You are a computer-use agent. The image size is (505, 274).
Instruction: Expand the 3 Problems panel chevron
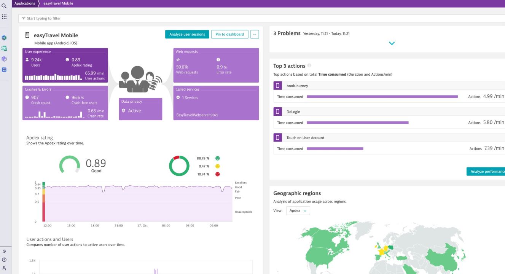coord(392,43)
